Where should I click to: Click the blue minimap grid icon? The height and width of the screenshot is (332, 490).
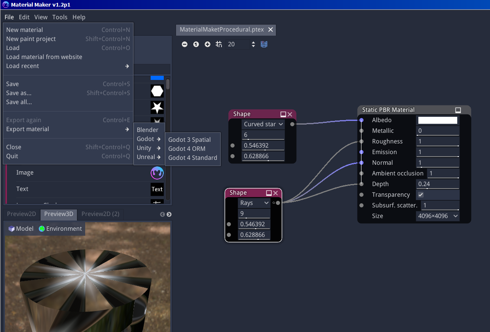[x=264, y=44]
